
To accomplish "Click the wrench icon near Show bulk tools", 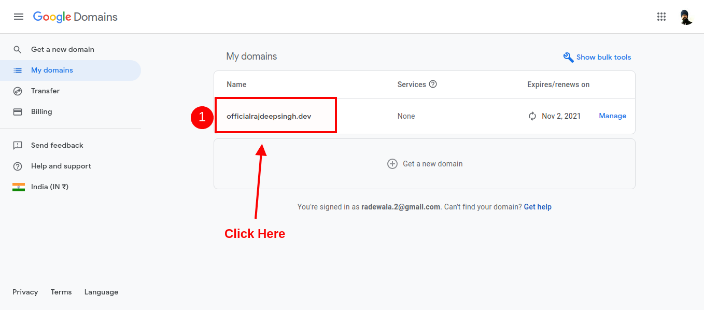I will pos(568,57).
